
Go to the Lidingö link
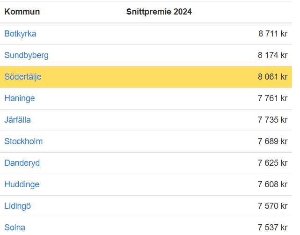(17, 206)
